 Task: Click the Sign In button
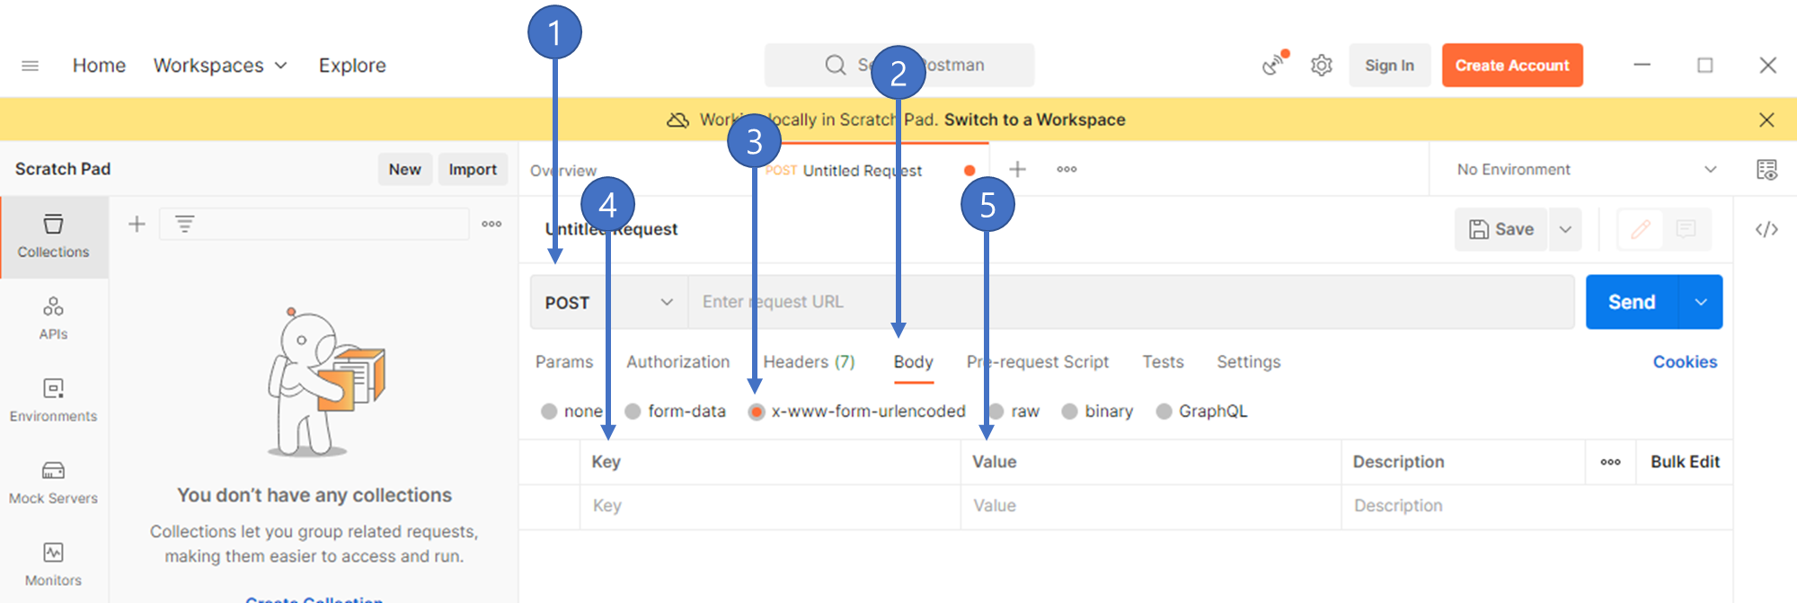click(x=1389, y=66)
